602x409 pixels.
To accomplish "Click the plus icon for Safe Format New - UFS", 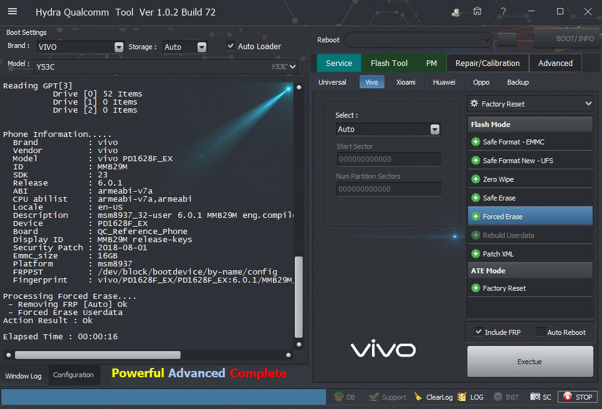I will click(475, 161).
